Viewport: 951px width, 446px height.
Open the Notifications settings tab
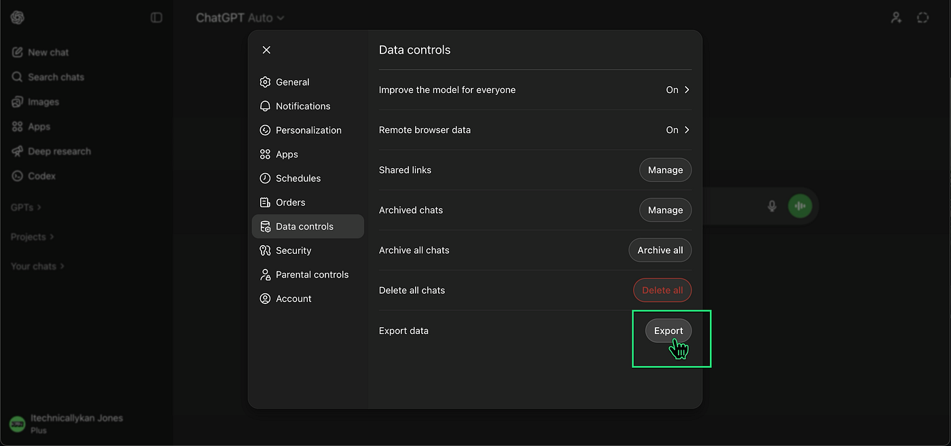(x=308, y=107)
